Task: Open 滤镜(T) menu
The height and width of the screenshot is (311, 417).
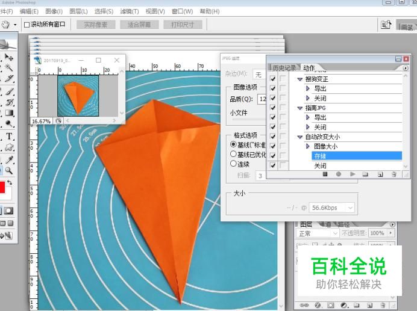Action: pos(130,11)
